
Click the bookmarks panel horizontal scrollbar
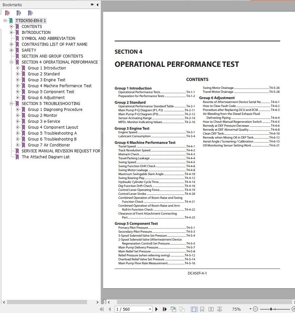(47, 302)
